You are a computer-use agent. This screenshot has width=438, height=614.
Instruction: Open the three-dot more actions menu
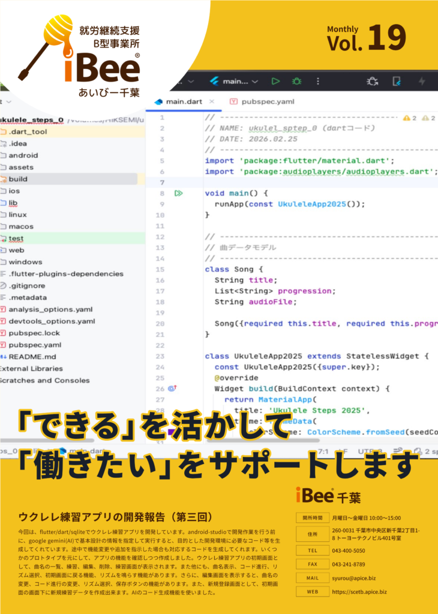click(317, 81)
